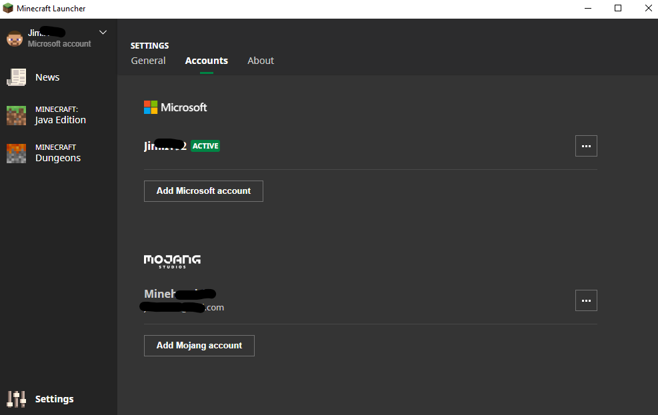Select the Accounts tab
The image size is (658, 415).
tap(207, 61)
